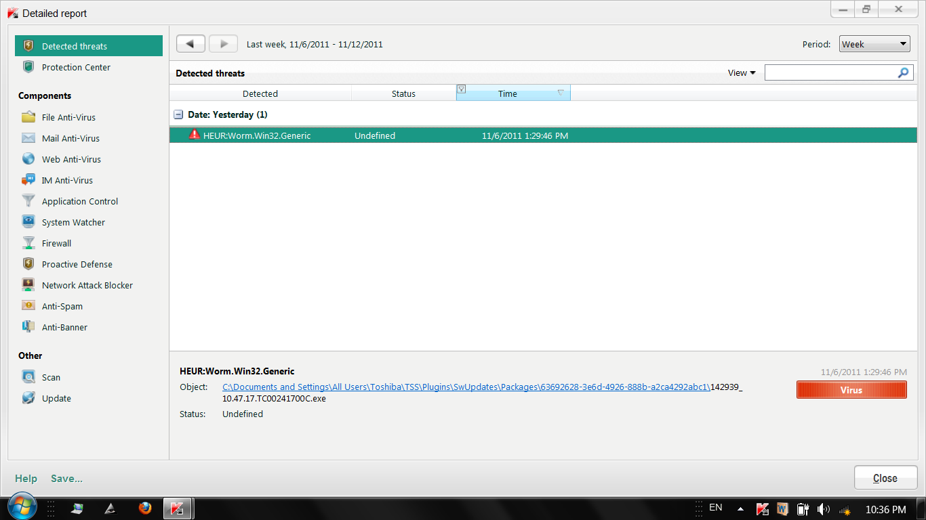The image size is (926, 520).
Task: Click the power battery tray icon
Action: point(803,509)
